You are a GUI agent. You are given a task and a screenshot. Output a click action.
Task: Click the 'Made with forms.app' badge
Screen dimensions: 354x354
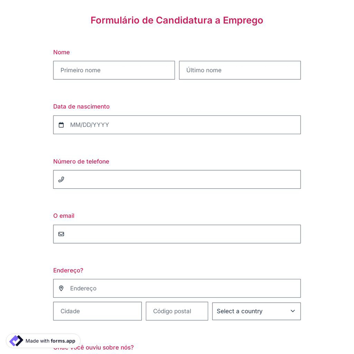coord(42,341)
